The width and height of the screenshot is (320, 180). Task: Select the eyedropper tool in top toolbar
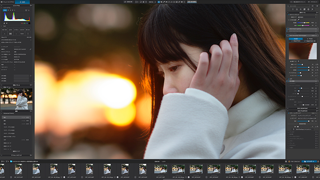point(164,2)
